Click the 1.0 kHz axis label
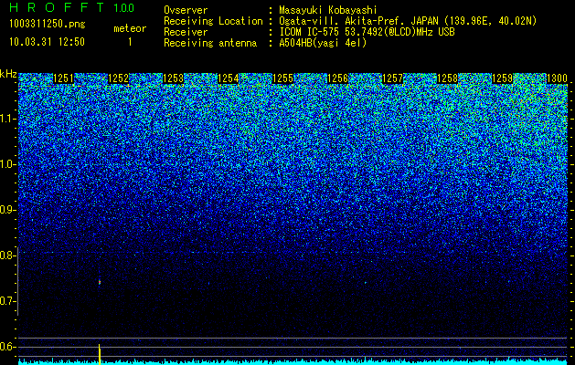Screen dimensions: 575x365 8,164
